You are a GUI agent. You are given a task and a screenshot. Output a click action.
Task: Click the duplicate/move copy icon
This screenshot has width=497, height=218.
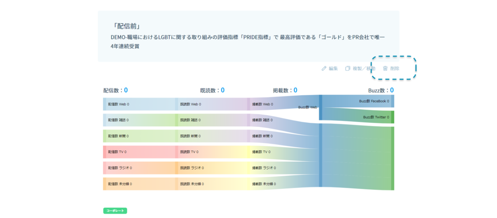coord(348,68)
